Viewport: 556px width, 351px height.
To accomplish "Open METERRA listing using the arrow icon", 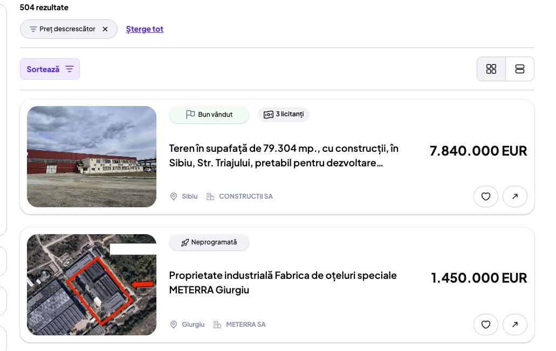I will tap(514, 325).
